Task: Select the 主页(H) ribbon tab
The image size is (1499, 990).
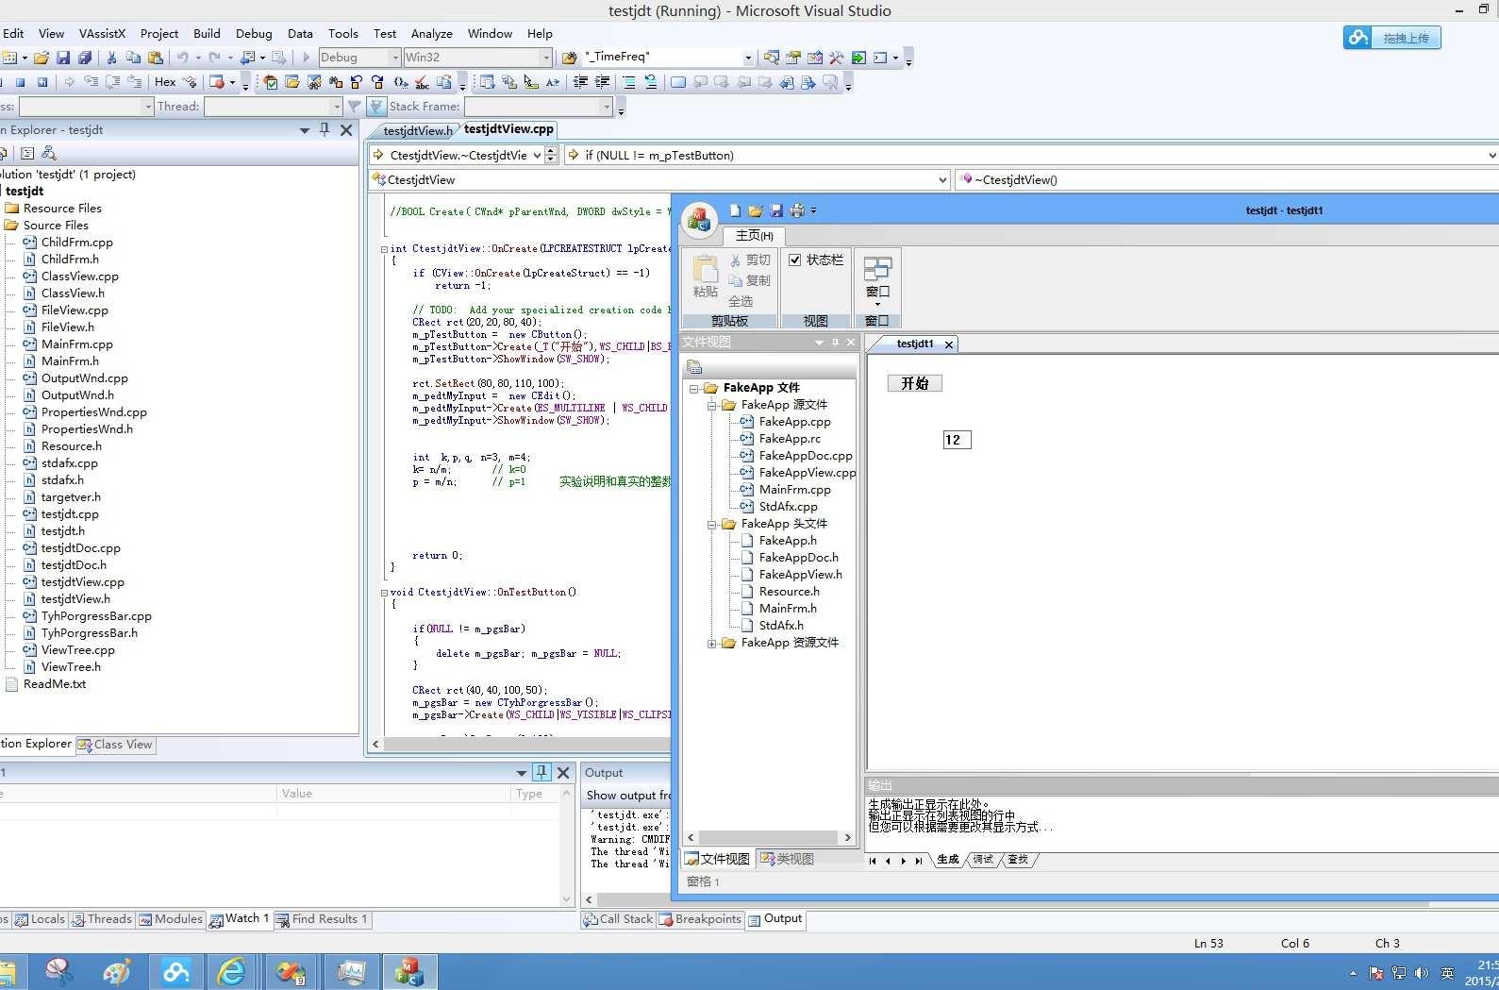Action: pyautogui.click(x=754, y=236)
